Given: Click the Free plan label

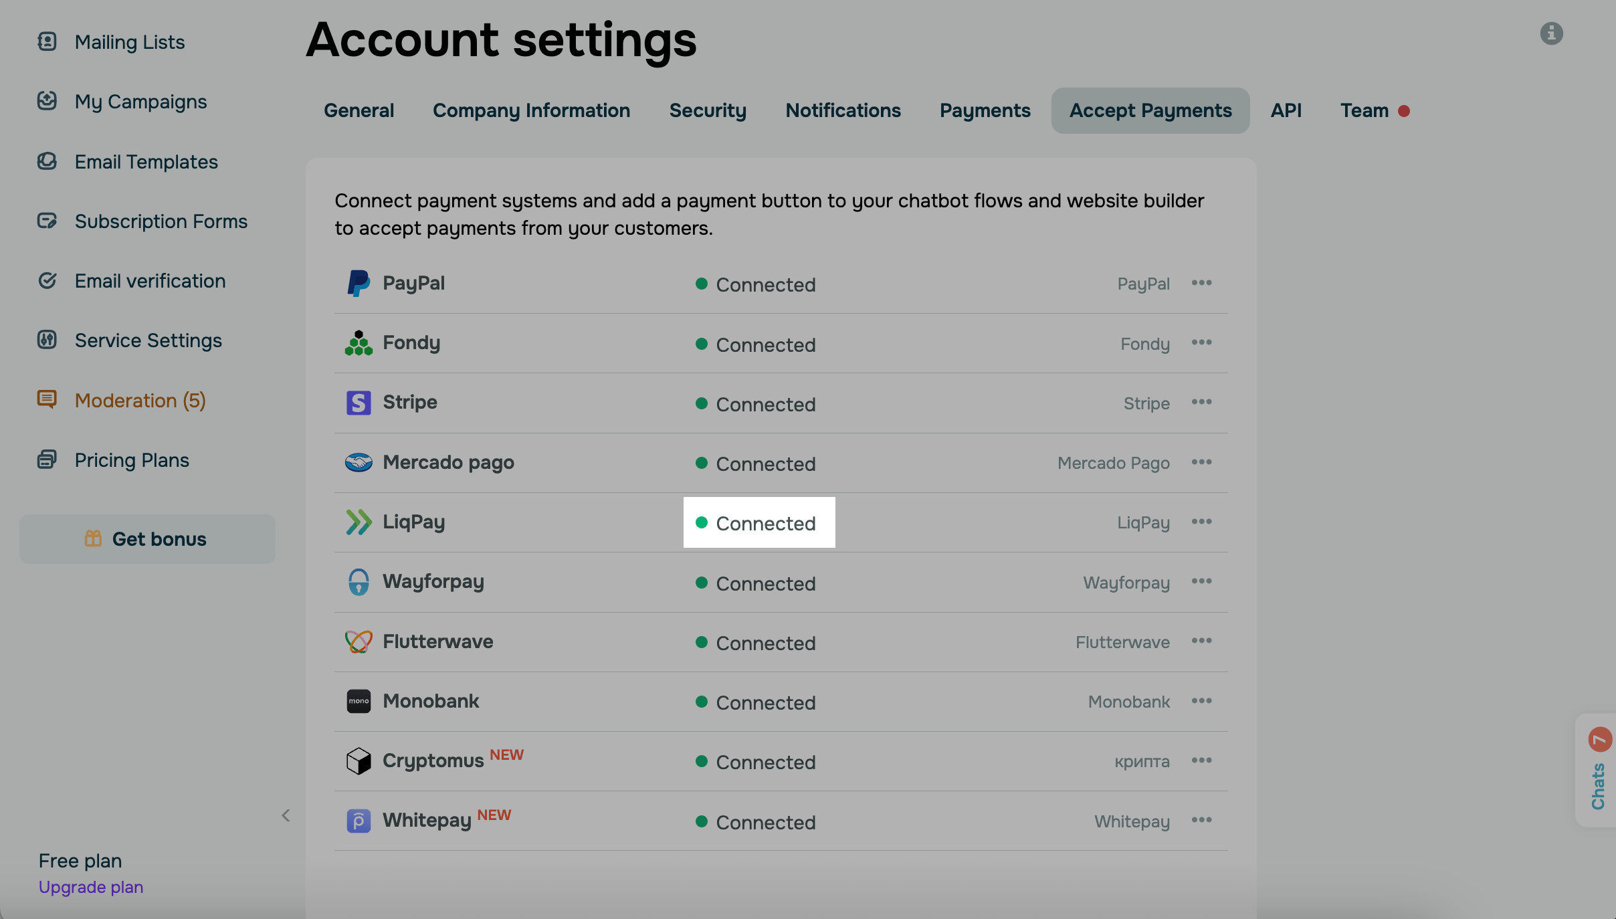Looking at the screenshot, I should pyautogui.click(x=80, y=861).
